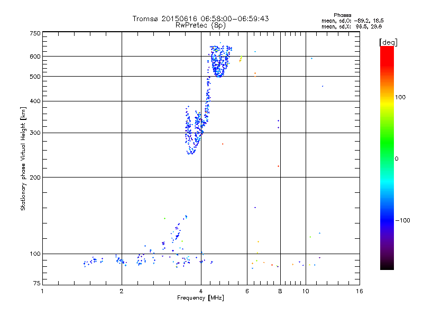The height and width of the screenshot is (317, 423).
Task: Click the black bottom of the phase colorbar
Action: pos(387,266)
